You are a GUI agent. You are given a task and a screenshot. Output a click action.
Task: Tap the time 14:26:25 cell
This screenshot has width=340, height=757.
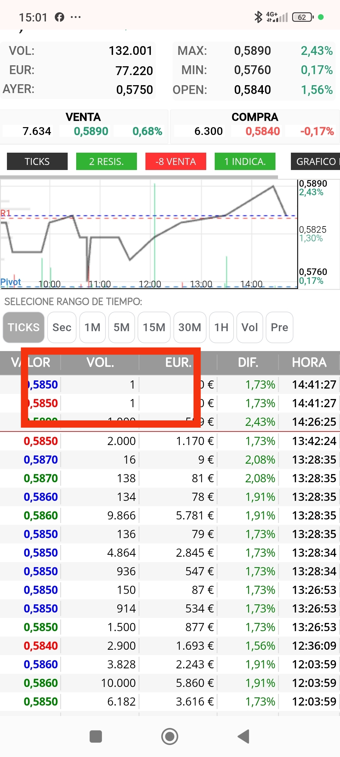[314, 422]
